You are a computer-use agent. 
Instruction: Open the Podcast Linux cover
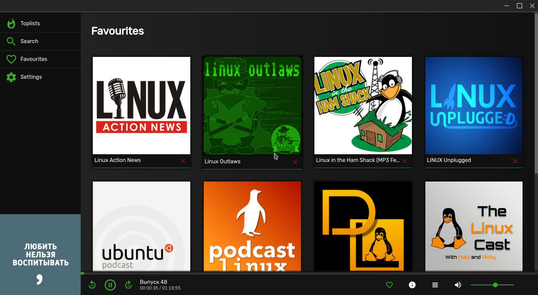point(253,226)
